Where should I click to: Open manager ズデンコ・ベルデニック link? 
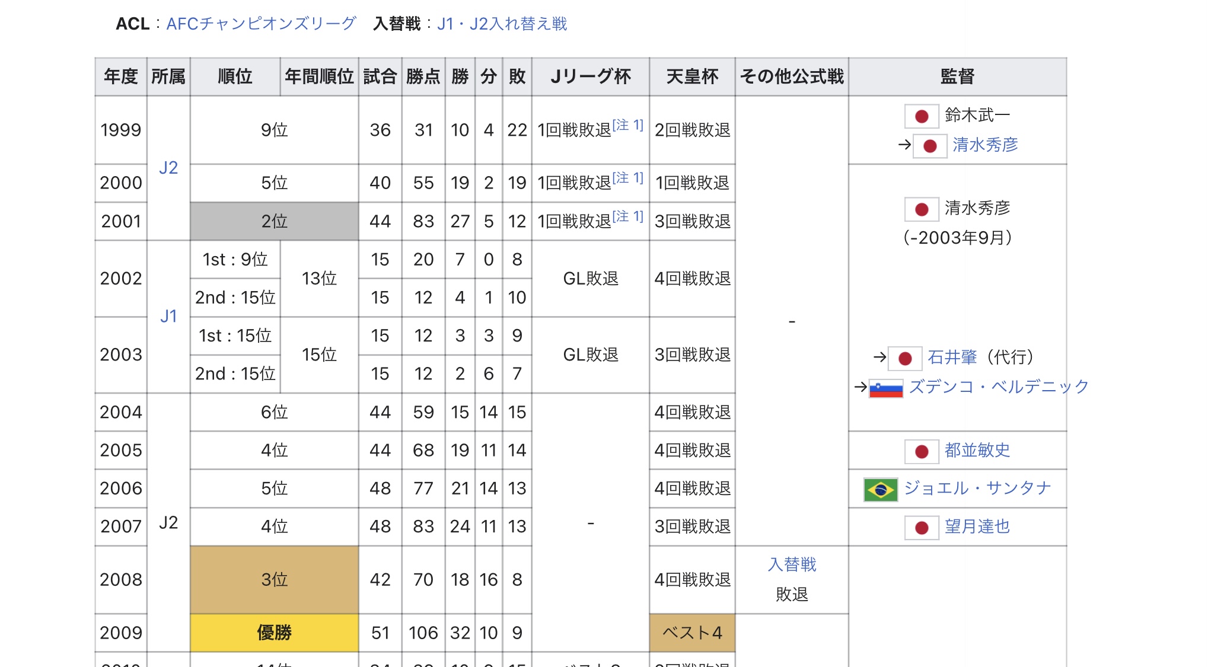click(x=999, y=387)
